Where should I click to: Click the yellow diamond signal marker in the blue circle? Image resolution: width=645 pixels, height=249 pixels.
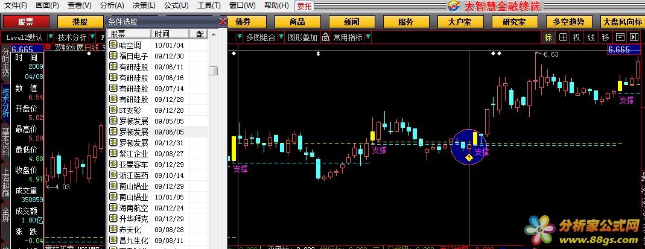469,158
